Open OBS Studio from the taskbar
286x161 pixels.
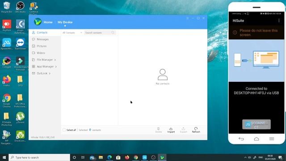[x=153, y=157]
